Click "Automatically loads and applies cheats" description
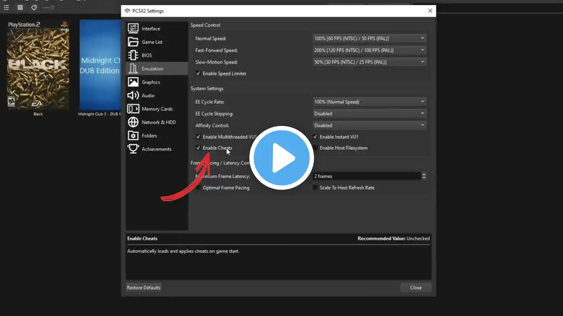The width and height of the screenshot is (563, 316). [183, 251]
